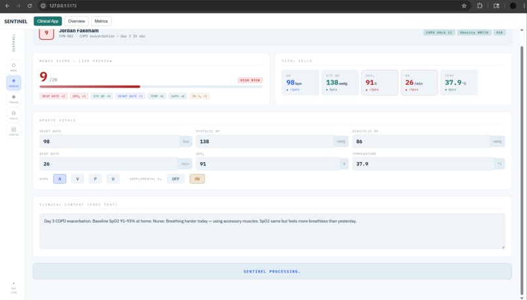Click the patient name Jordan Fakenam
Screen dimensions: 527x300
(x=78, y=31)
